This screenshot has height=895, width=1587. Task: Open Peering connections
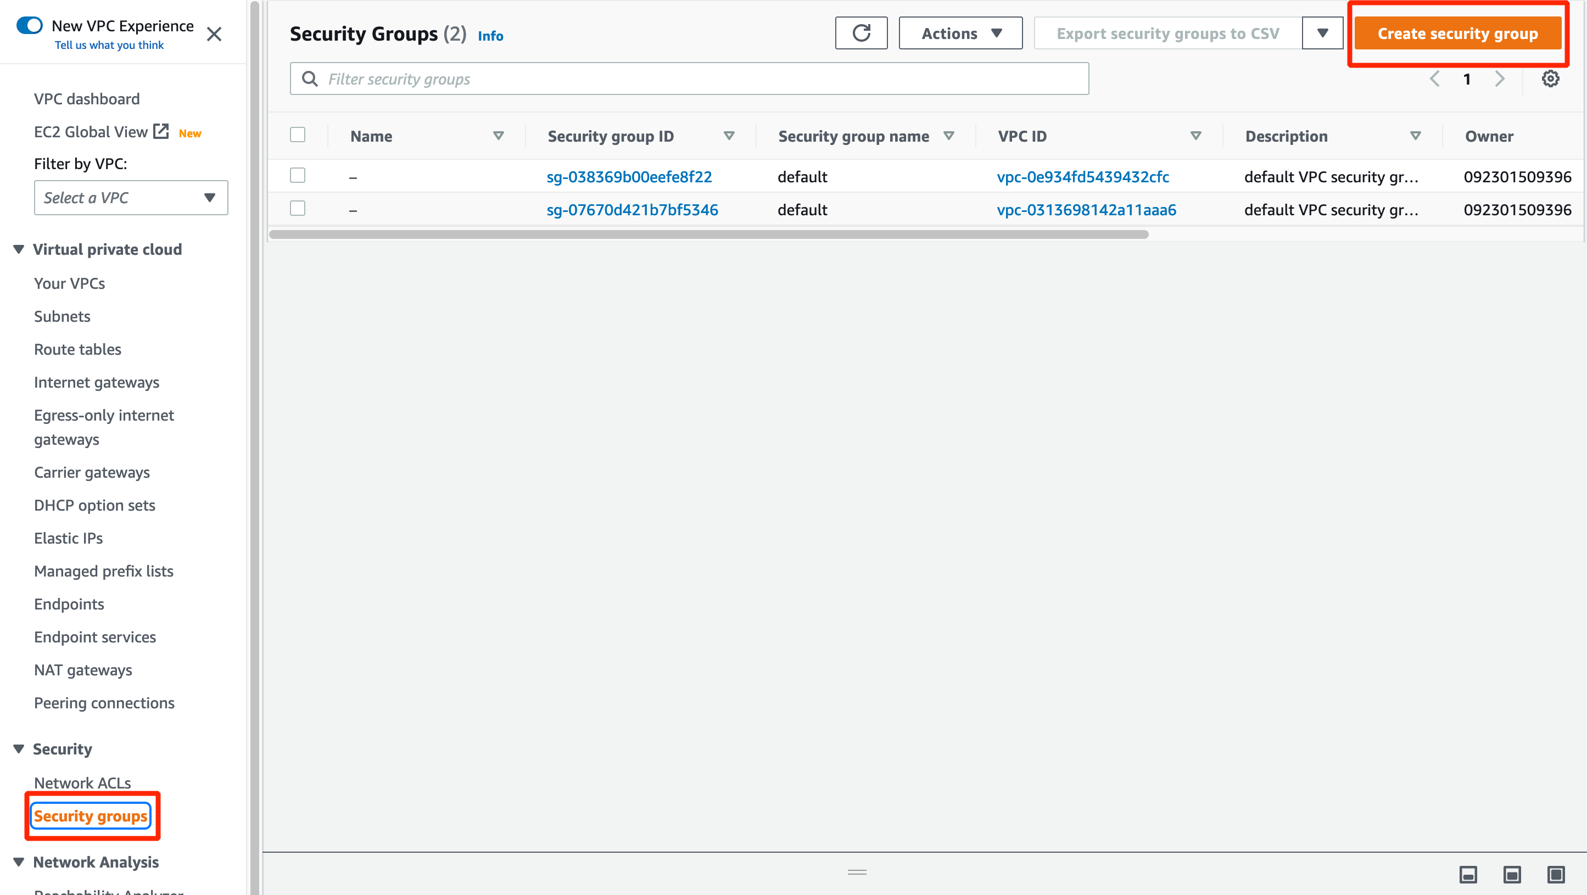(105, 703)
